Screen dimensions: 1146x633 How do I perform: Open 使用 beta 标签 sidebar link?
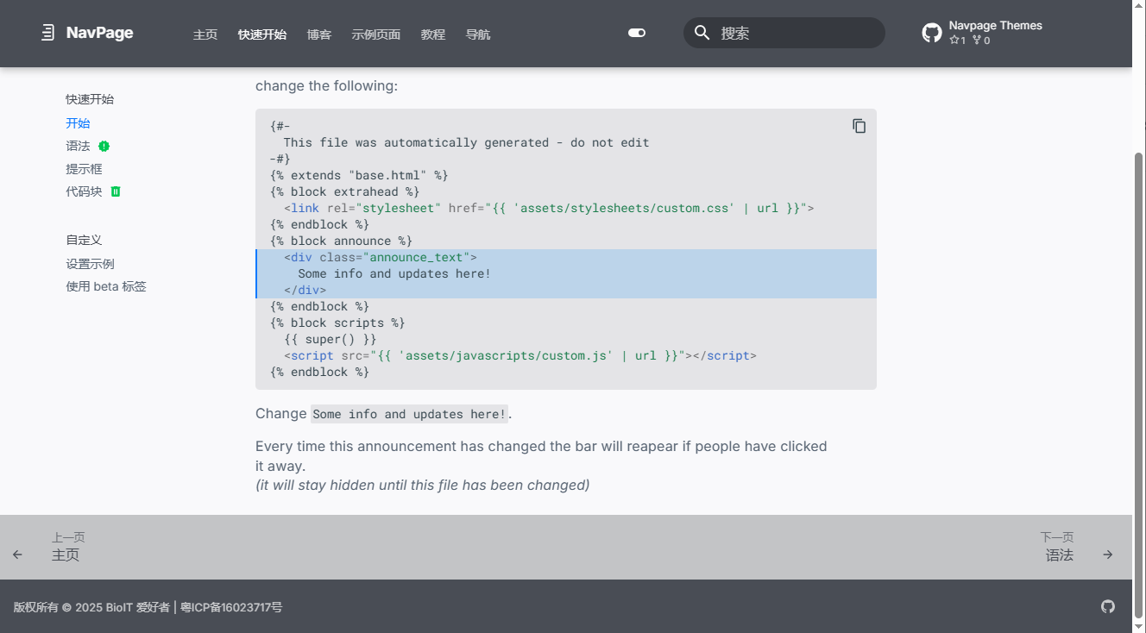tap(106, 286)
